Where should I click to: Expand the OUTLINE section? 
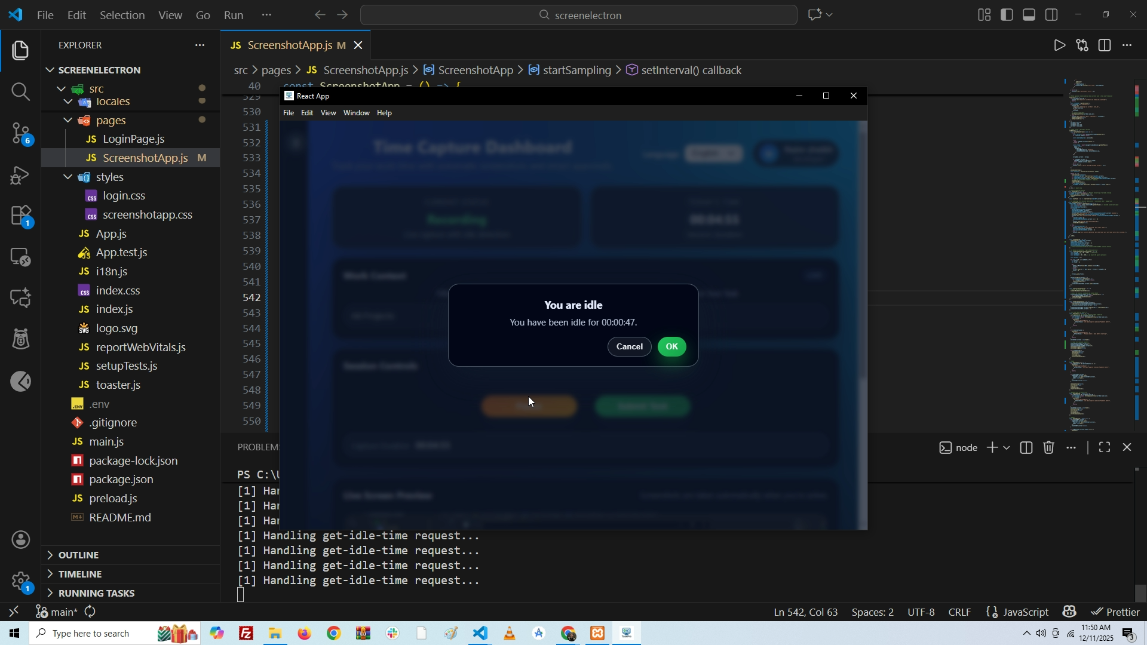tap(78, 555)
